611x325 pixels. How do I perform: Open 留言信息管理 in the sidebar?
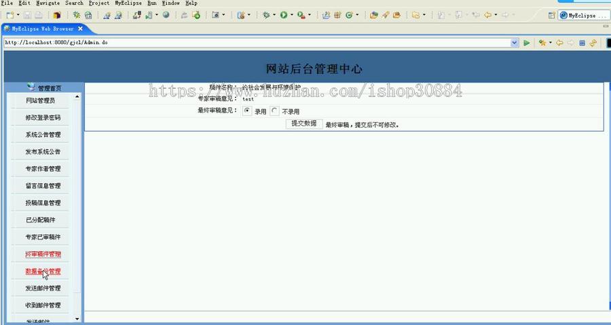click(43, 186)
